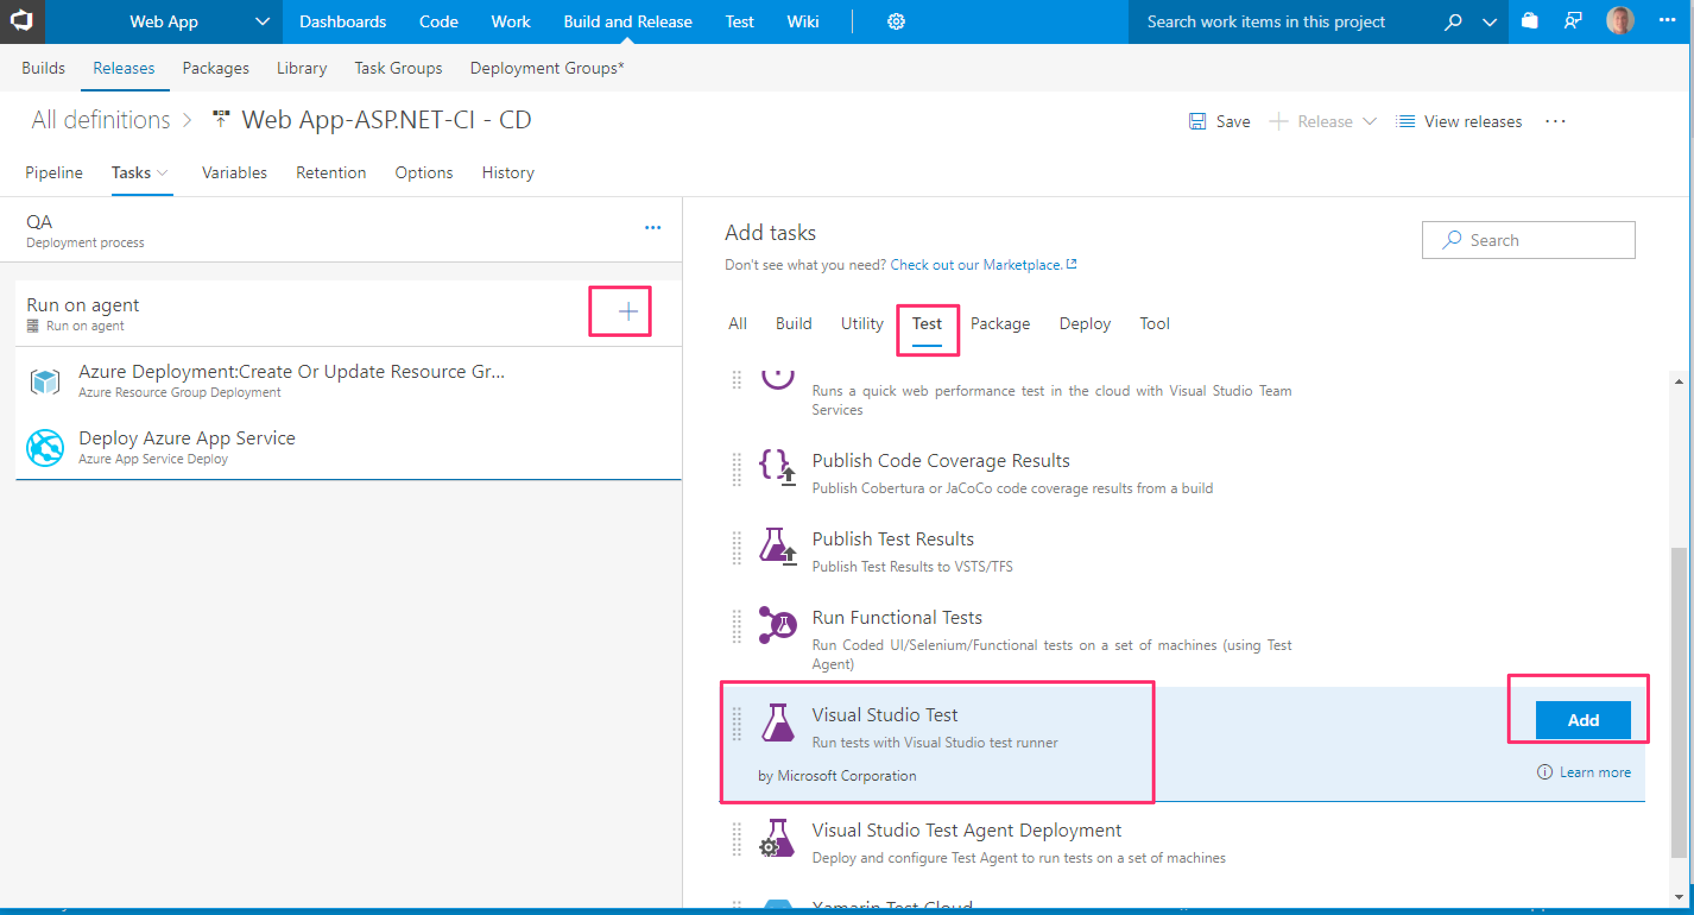Open the Variables tab
The image size is (1694, 915).
234,173
